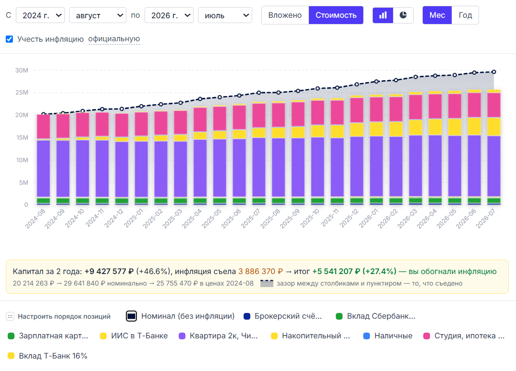Viewport: 516px width, 371px height.
Task: Click Настроить порядок позиций
Action: (64, 316)
